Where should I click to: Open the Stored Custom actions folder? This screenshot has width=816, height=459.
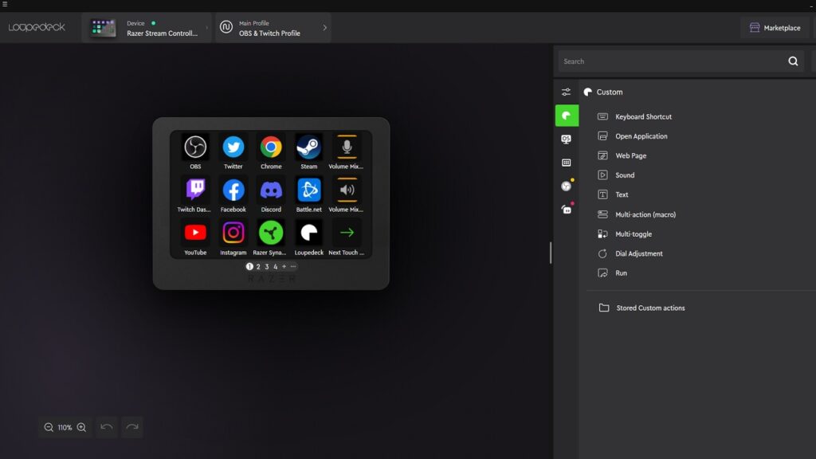point(649,308)
